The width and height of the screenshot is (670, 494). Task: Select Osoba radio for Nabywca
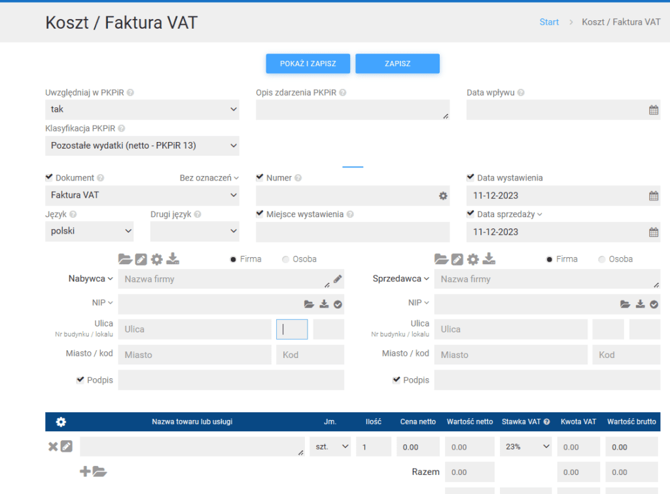[285, 259]
